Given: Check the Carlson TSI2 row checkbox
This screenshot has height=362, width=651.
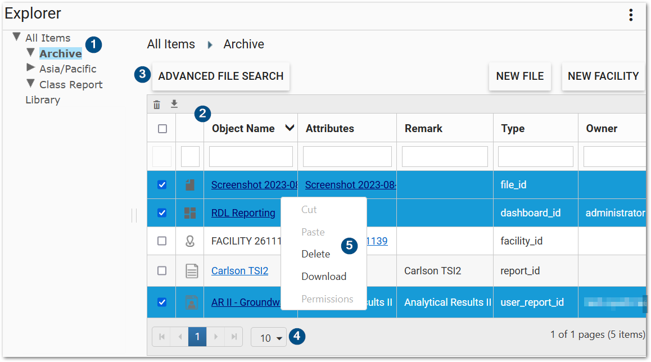Looking at the screenshot, I should tap(161, 271).
